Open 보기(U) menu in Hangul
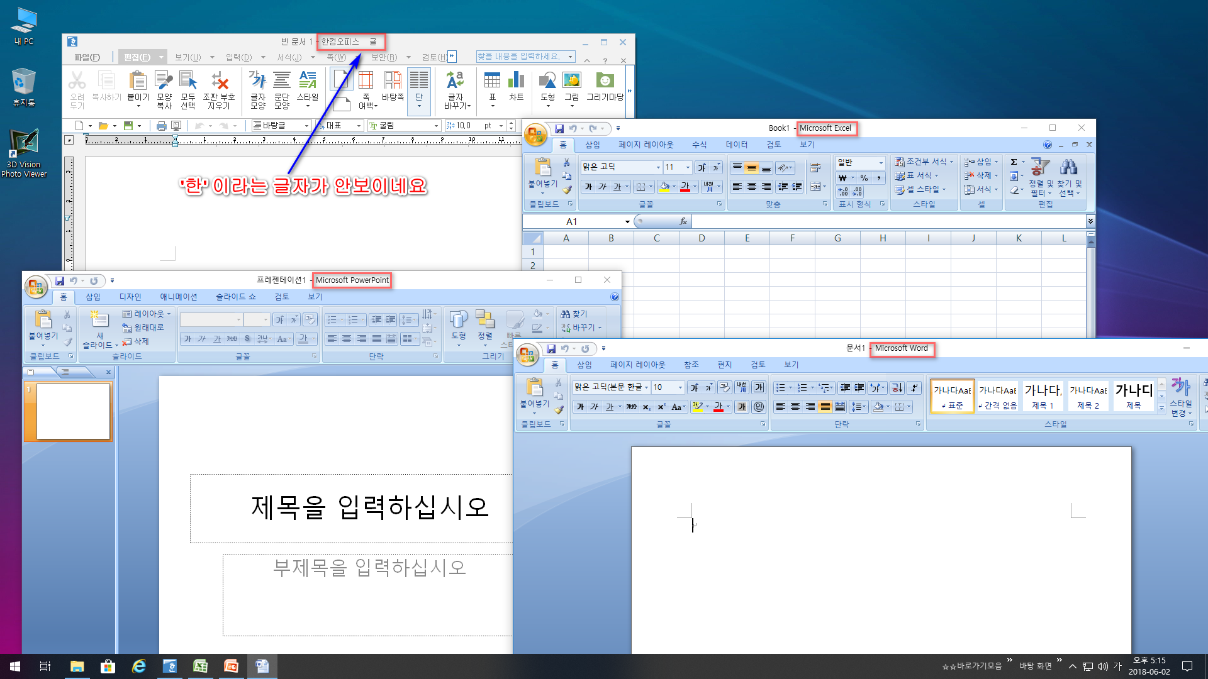Screen dimensions: 1208x679 [187, 57]
